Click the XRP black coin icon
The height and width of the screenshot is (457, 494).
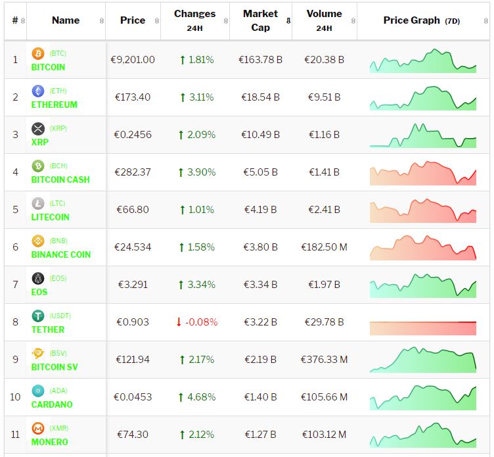(x=38, y=128)
